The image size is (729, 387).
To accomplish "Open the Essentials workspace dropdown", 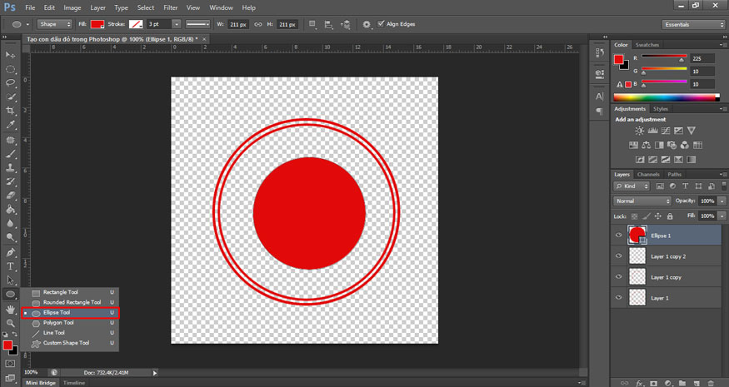I will coord(693,25).
